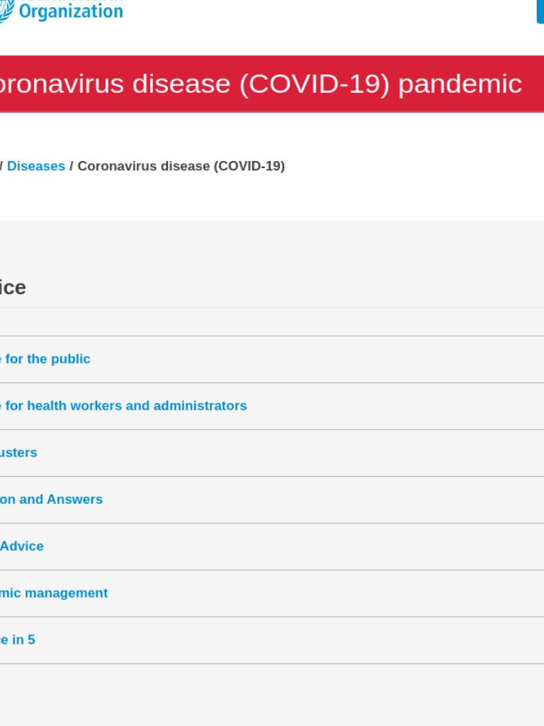This screenshot has width=544, height=726.
Task: Open the advice 'for the public' link
Action: point(45,359)
